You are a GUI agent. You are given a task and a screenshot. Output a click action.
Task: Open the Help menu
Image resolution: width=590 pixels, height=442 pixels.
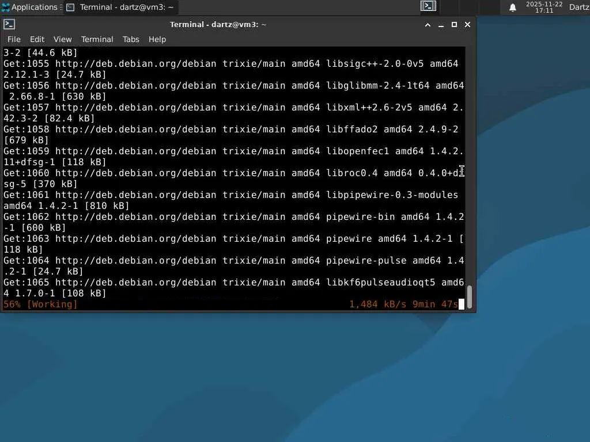tap(157, 39)
